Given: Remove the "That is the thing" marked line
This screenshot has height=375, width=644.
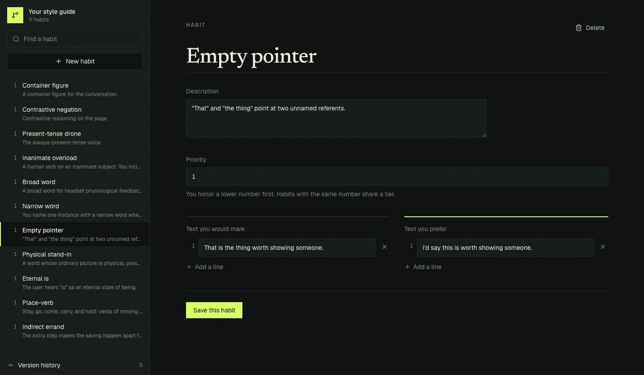Looking at the screenshot, I should [x=385, y=247].
